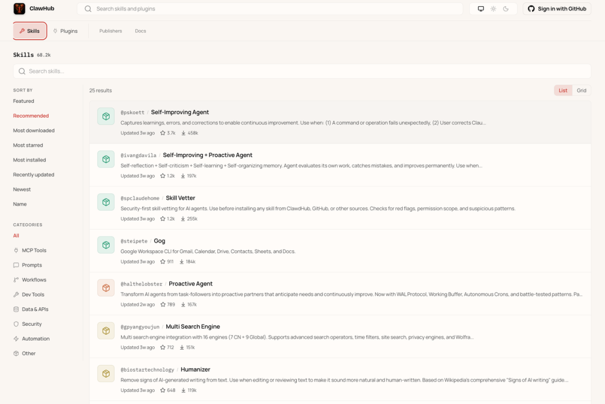
Task: Open the Plugins tab
Action: click(65, 31)
